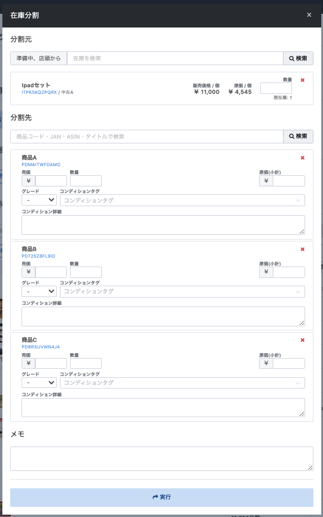Expand コンディションタグ selector for 商品B

(182, 292)
